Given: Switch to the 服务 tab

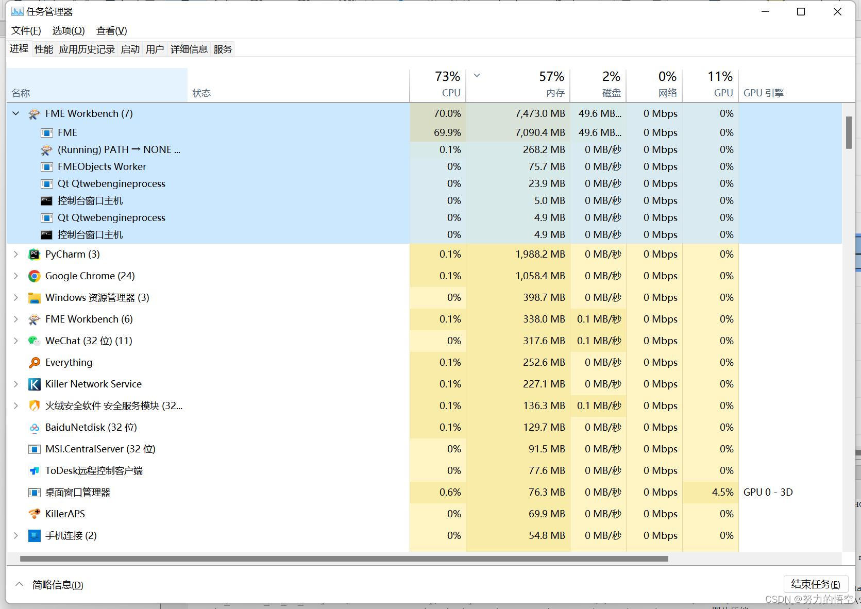Looking at the screenshot, I should [x=223, y=49].
